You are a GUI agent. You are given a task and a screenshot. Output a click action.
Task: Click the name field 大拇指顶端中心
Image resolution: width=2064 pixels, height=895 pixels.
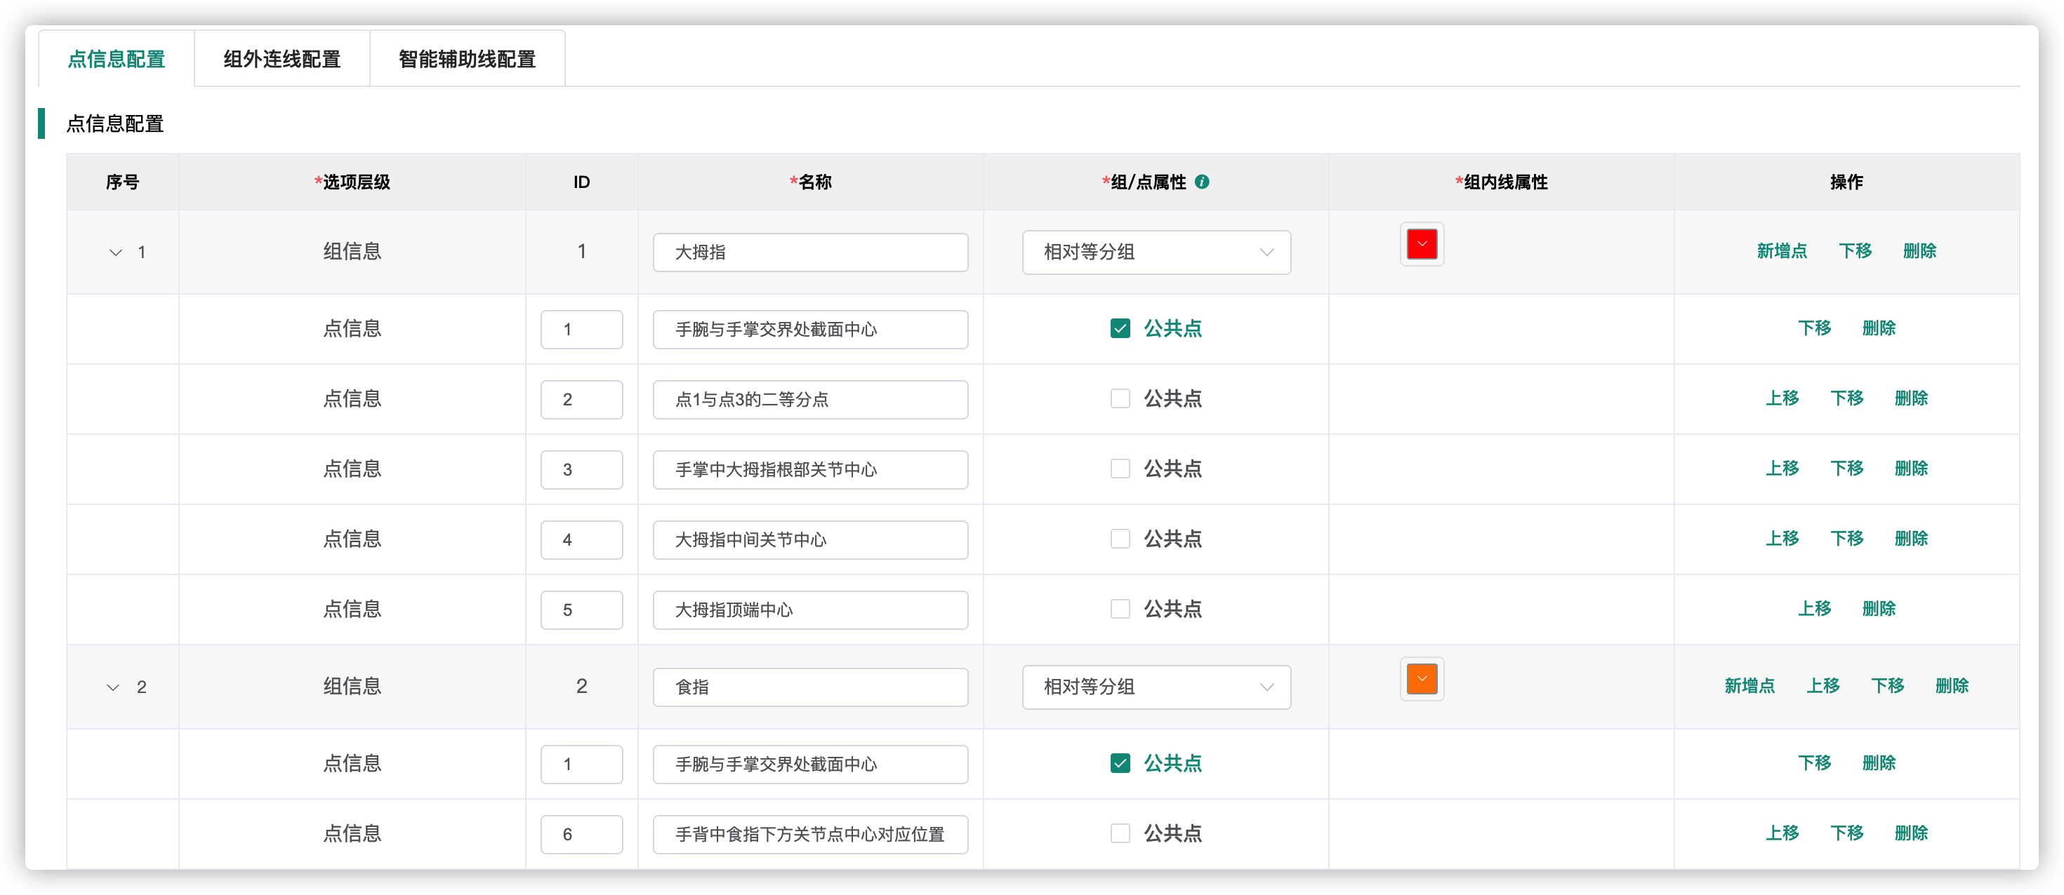click(810, 610)
